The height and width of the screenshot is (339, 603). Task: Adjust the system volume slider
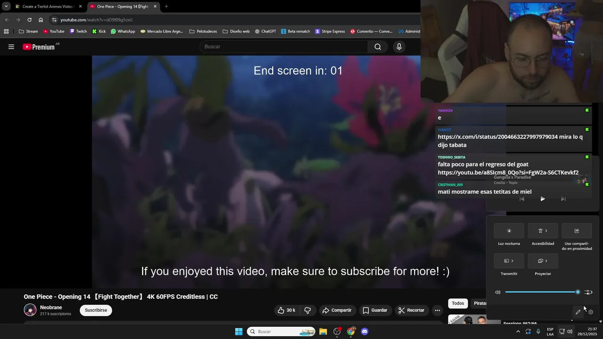tap(542, 292)
